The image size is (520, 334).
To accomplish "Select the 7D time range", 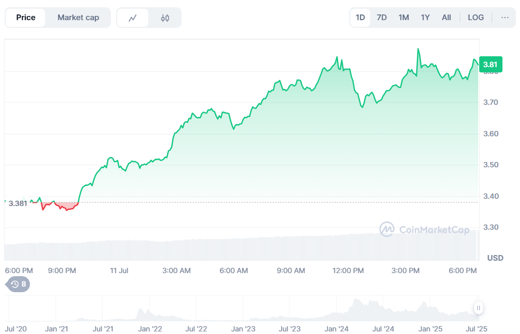I will [382, 18].
